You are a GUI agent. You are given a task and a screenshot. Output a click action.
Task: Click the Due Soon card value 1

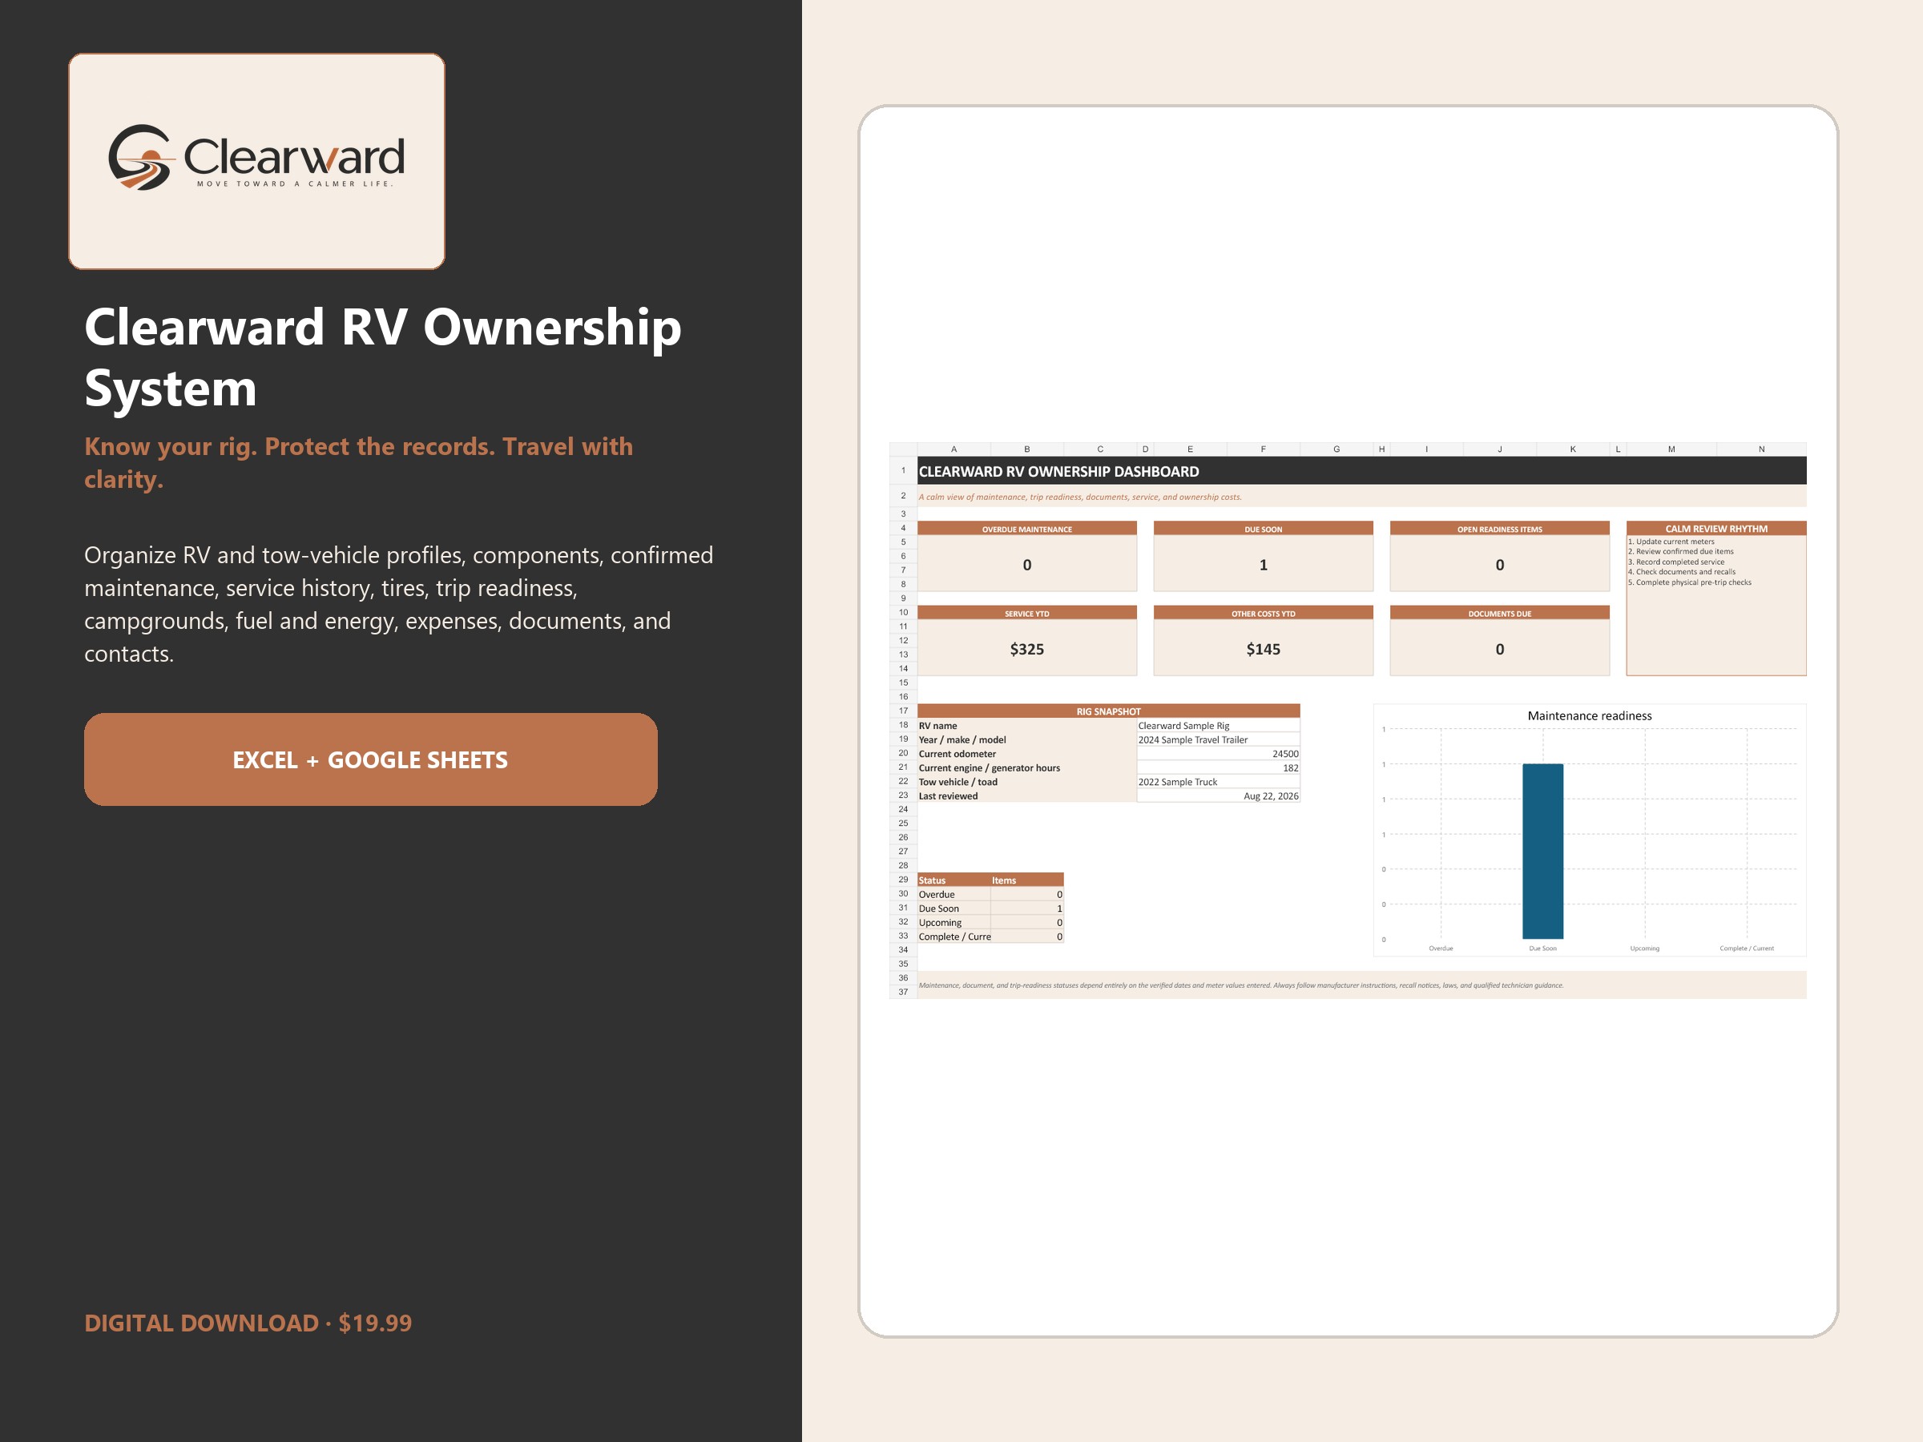[1263, 565]
